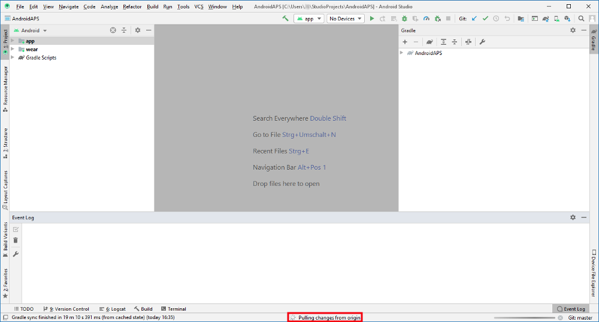
Task: Open the AVD Manager icon
Action: tap(556, 19)
